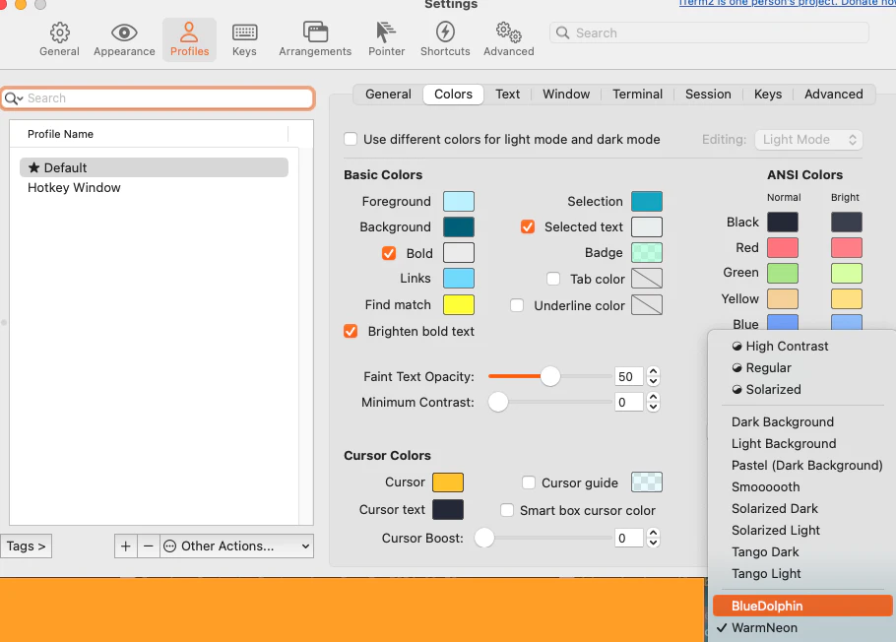Open the Foreground color swatch
The width and height of the screenshot is (896, 642).
click(x=458, y=201)
